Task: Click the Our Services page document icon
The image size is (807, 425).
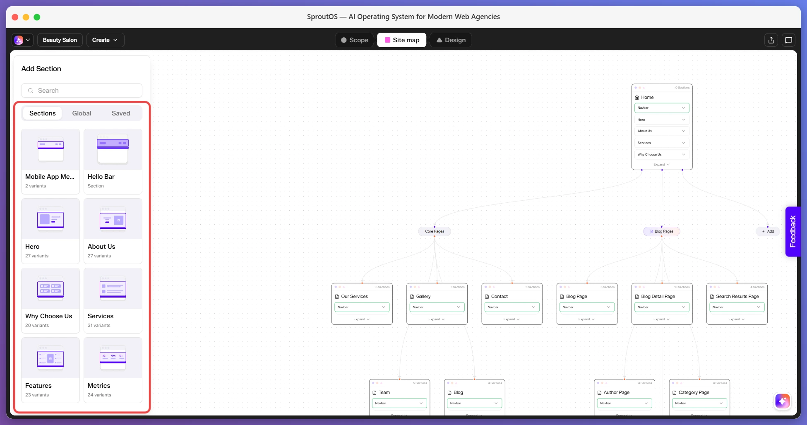Action: [x=337, y=297]
